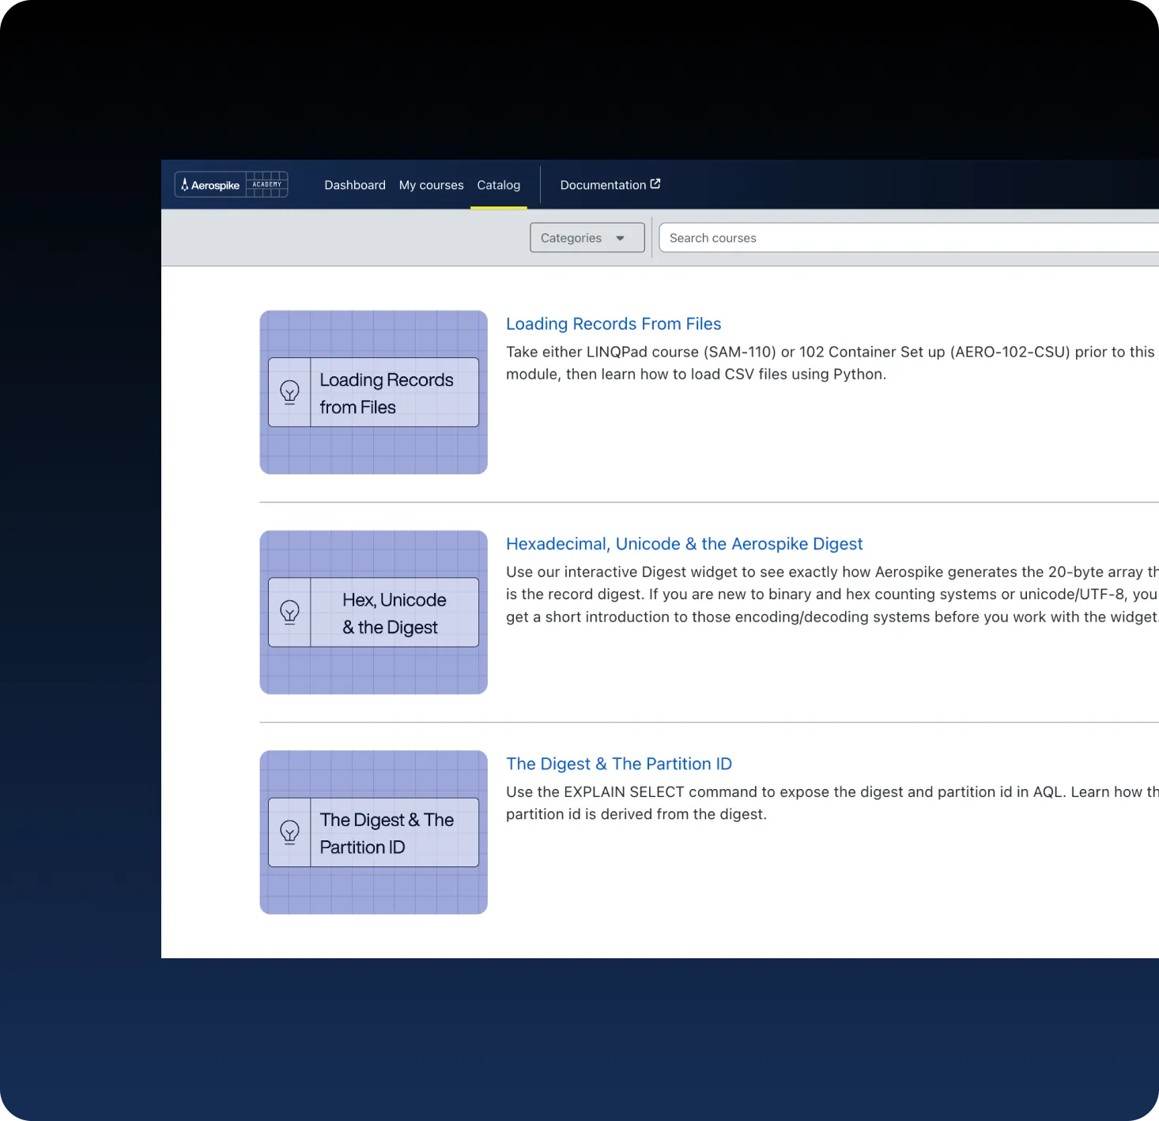Open the Documentation link

pos(602,185)
